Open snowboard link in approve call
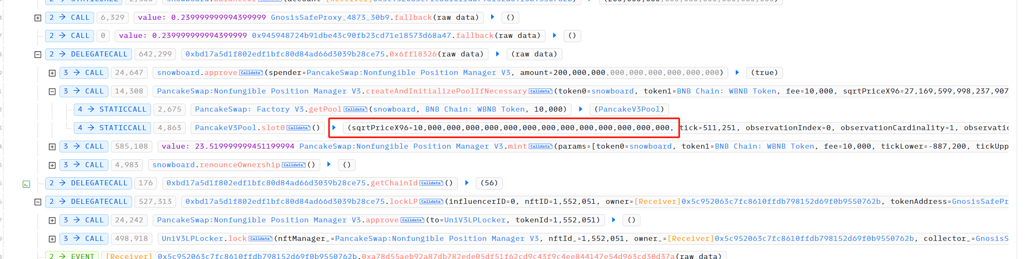Image resolution: width=1034 pixels, height=259 pixels. pos(178,73)
